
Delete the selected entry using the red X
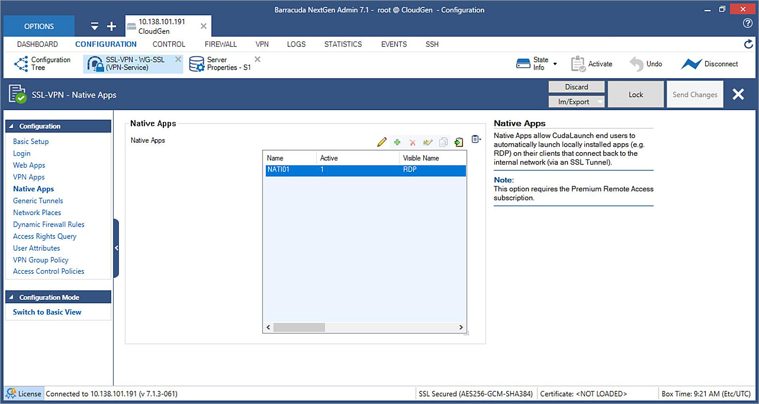point(412,142)
